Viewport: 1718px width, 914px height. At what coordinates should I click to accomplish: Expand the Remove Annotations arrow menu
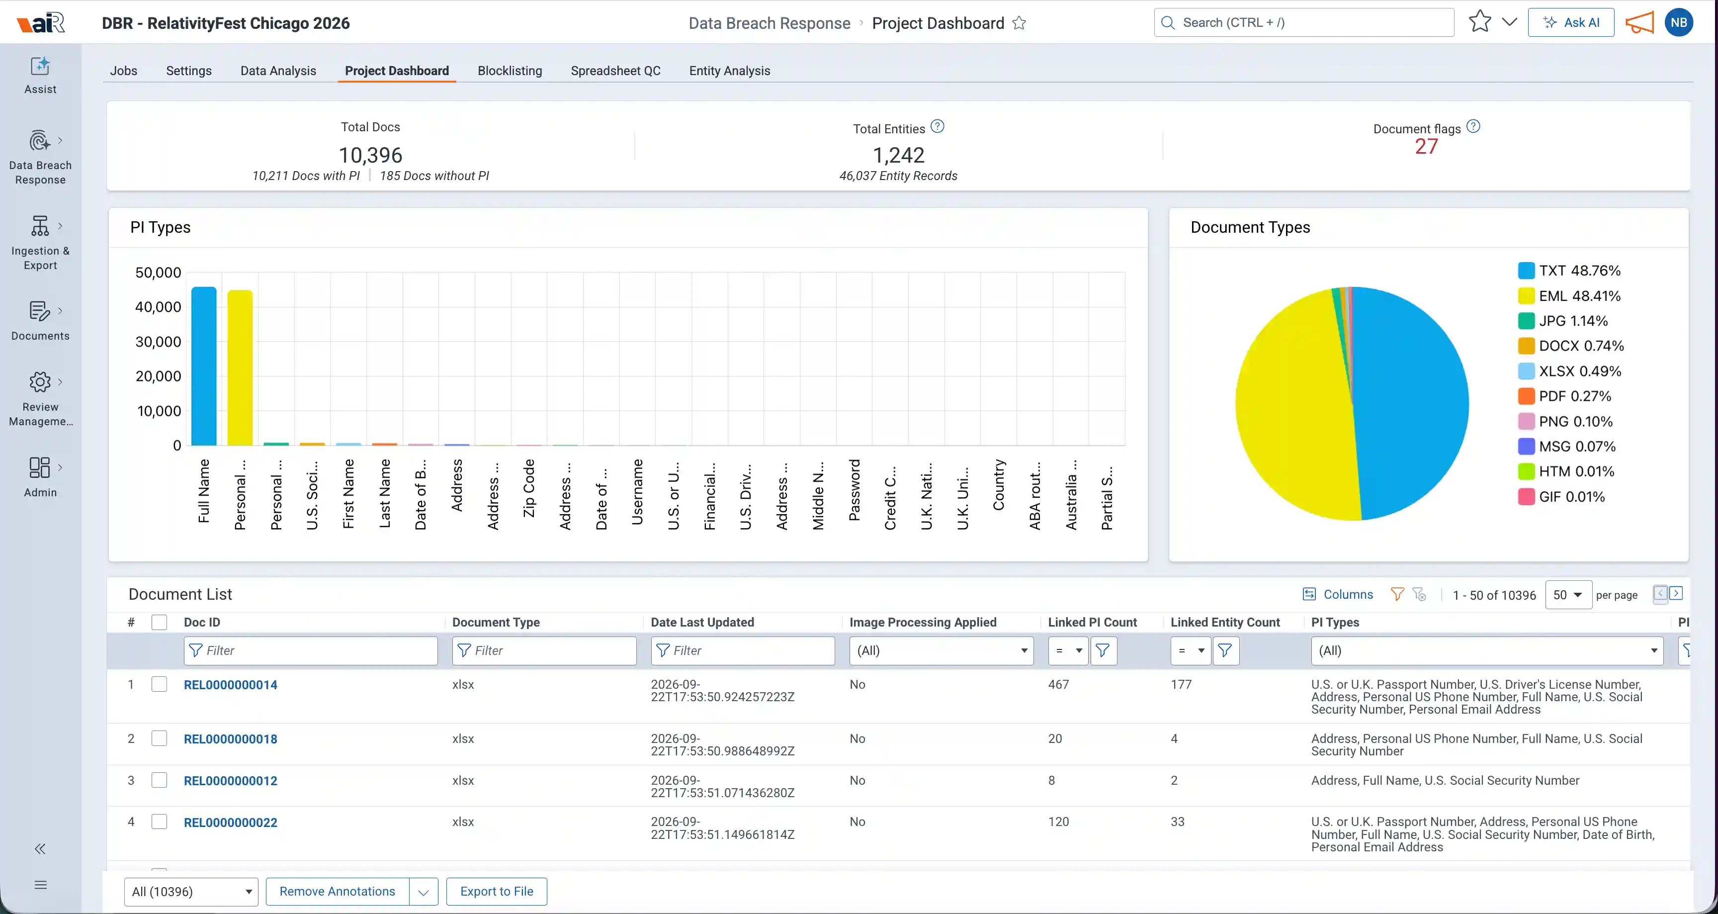(424, 892)
